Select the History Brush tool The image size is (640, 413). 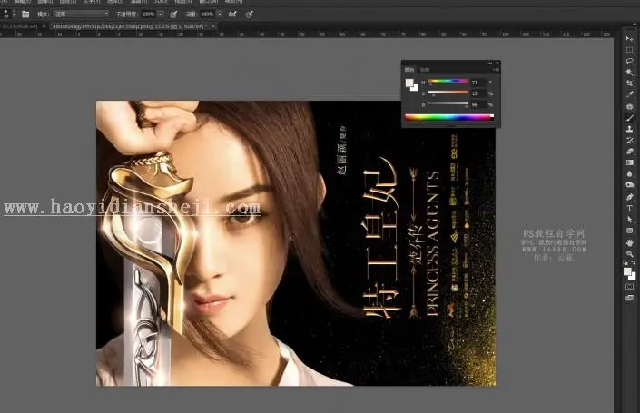pos(630,140)
